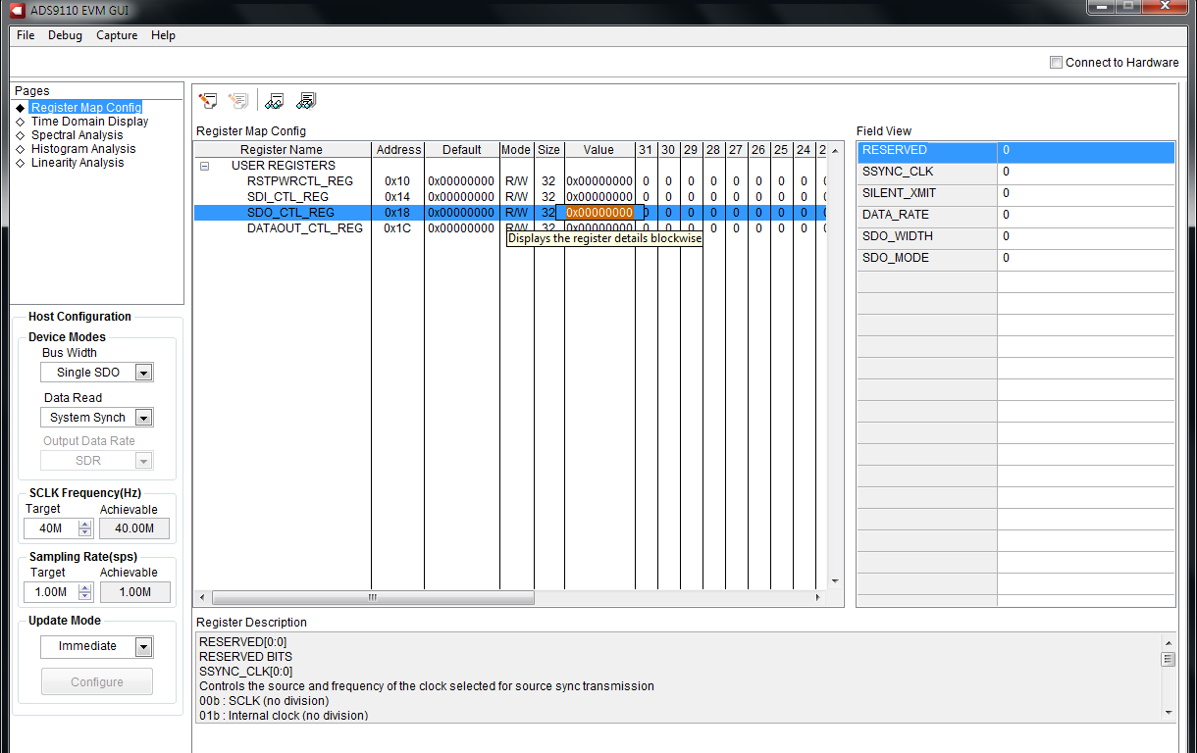Select the Time Domain Display page
Image resolution: width=1197 pixels, height=753 pixels.
pos(89,122)
